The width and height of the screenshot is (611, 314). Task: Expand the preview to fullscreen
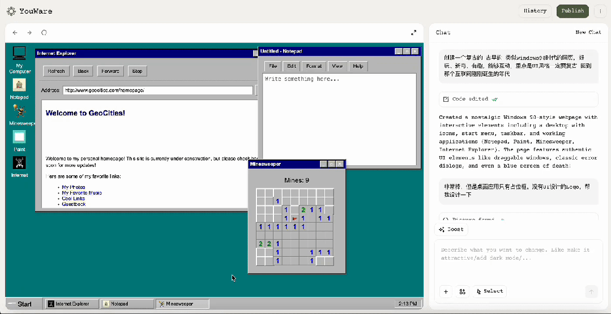(414, 33)
